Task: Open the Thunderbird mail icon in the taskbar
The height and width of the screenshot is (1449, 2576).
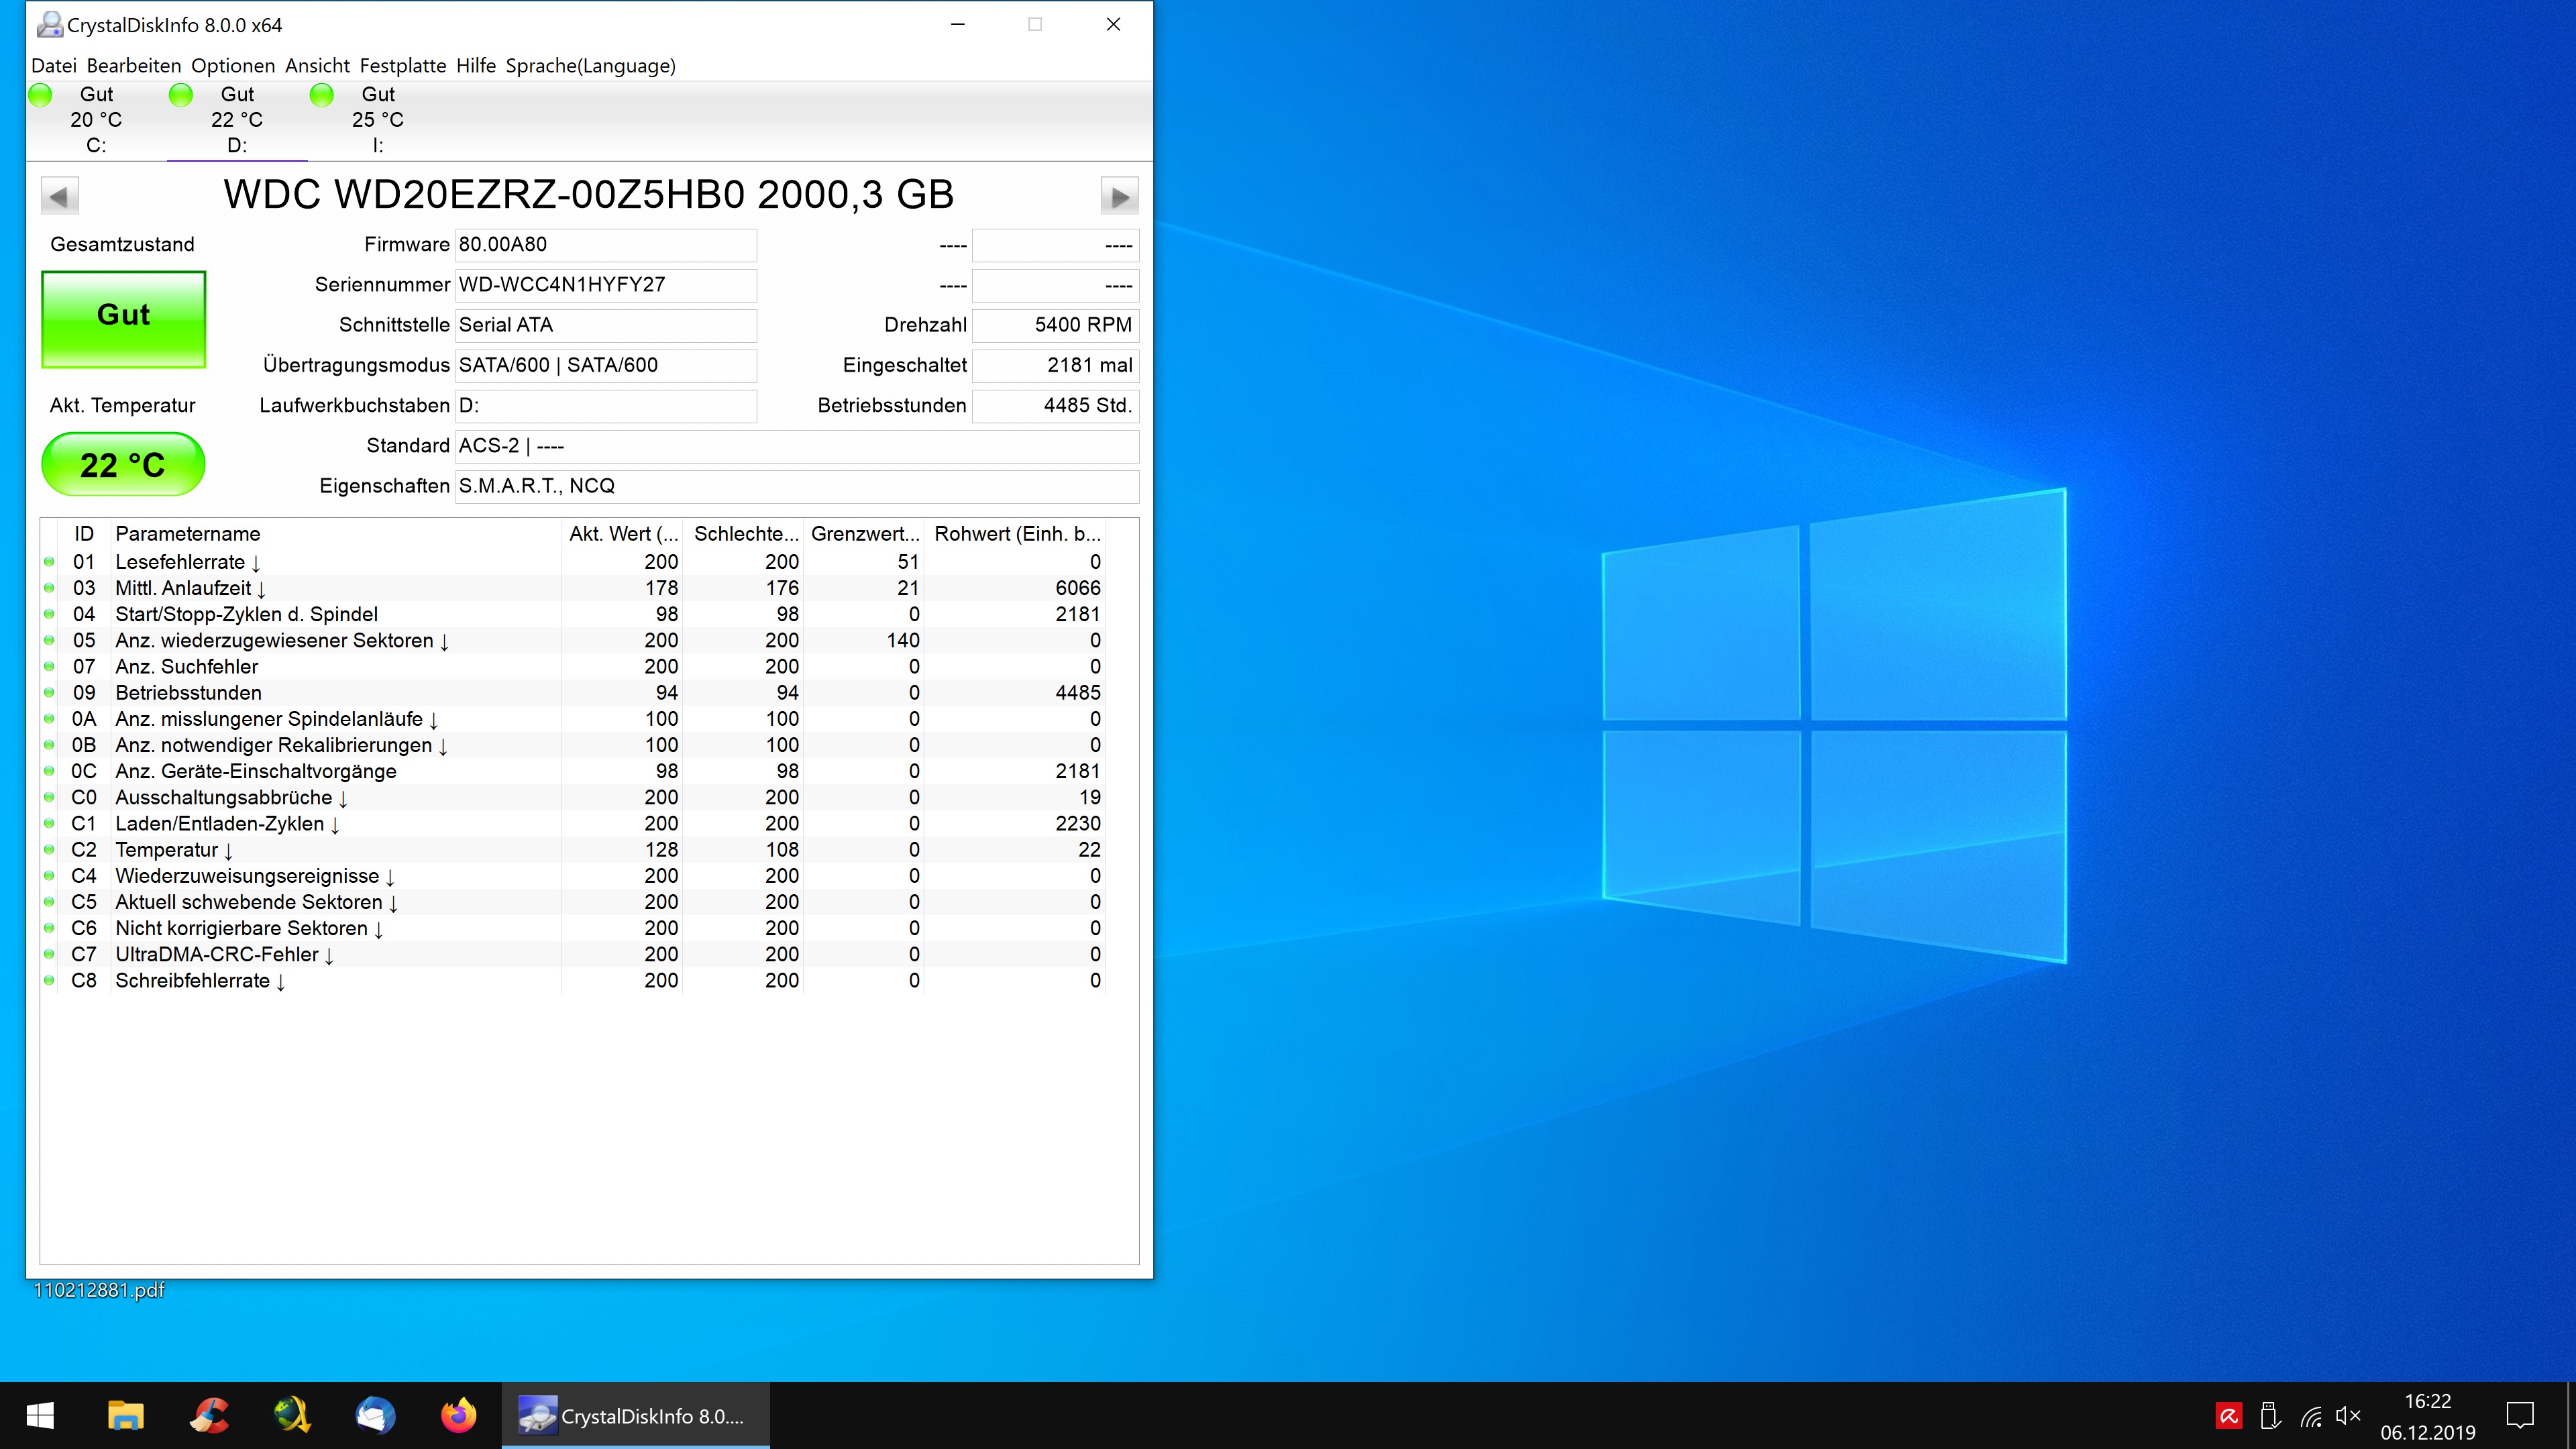Action: click(x=375, y=1415)
